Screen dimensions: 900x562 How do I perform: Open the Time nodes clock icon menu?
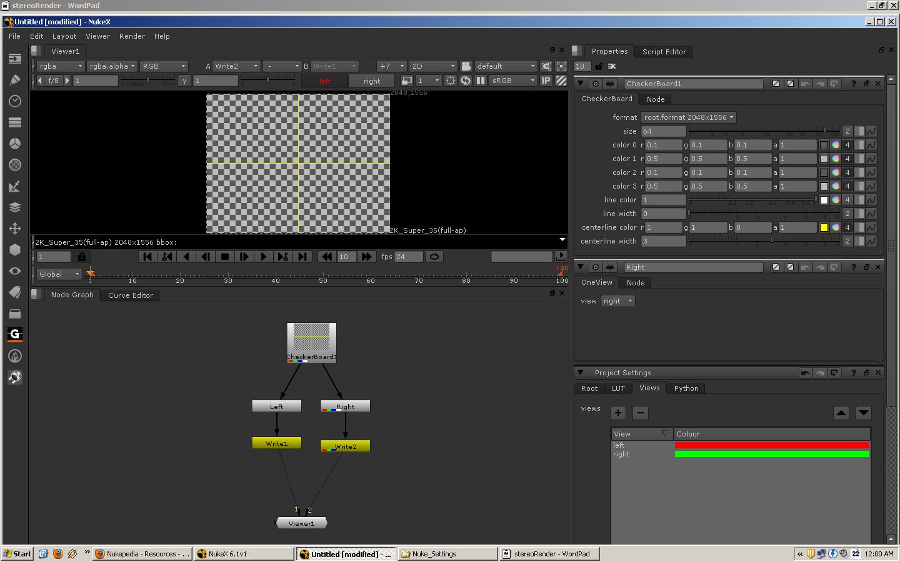point(15,101)
